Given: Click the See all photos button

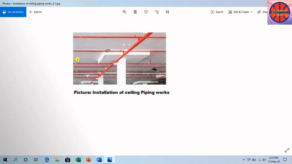Looking at the screenshot, I should pyautogui.click(x=13, y=12).
